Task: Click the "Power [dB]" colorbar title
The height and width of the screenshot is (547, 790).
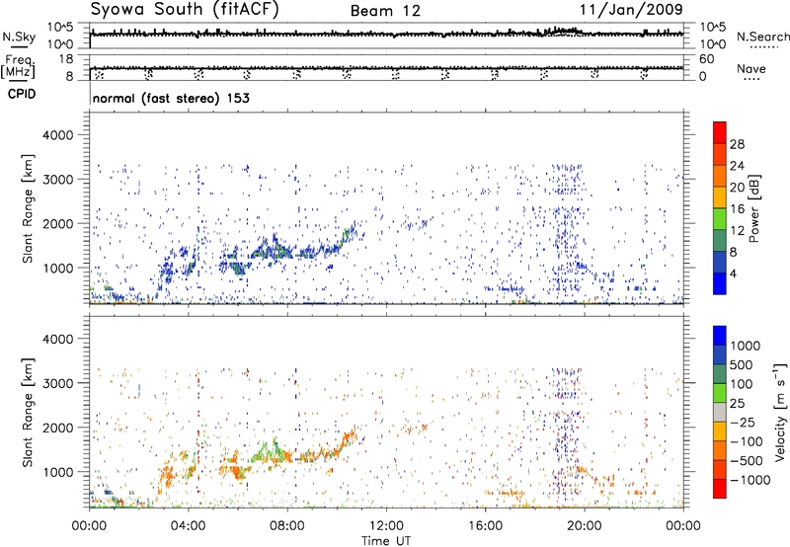Action: click(x=754, y=208)
